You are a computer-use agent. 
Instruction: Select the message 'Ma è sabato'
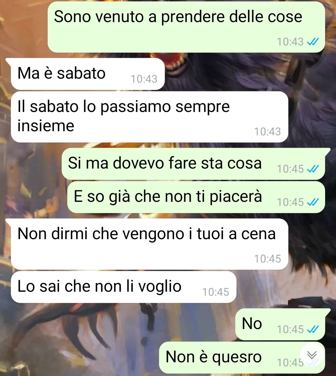(87, 74)
